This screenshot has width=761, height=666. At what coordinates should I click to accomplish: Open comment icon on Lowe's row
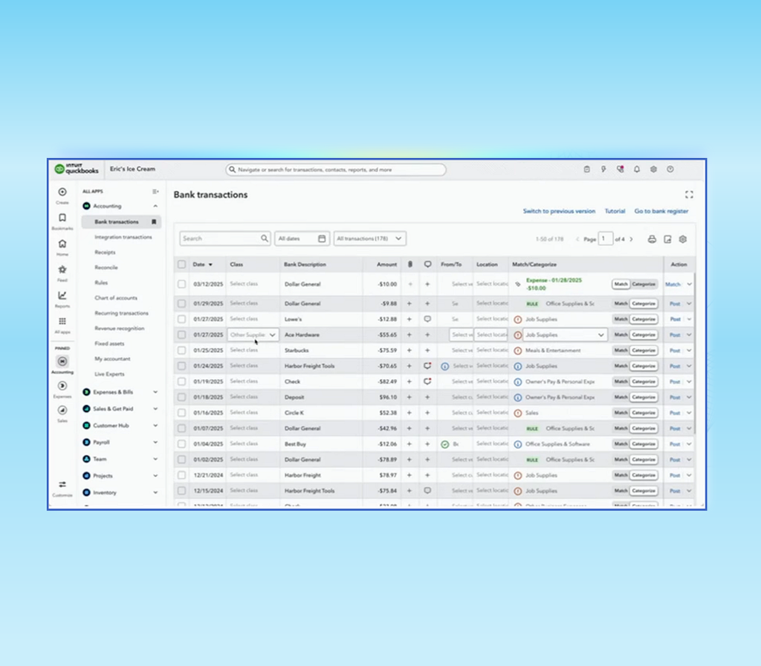[x=427, y=320]
